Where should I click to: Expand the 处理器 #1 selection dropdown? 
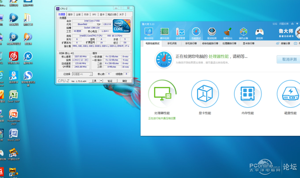[x=91, y=74]
